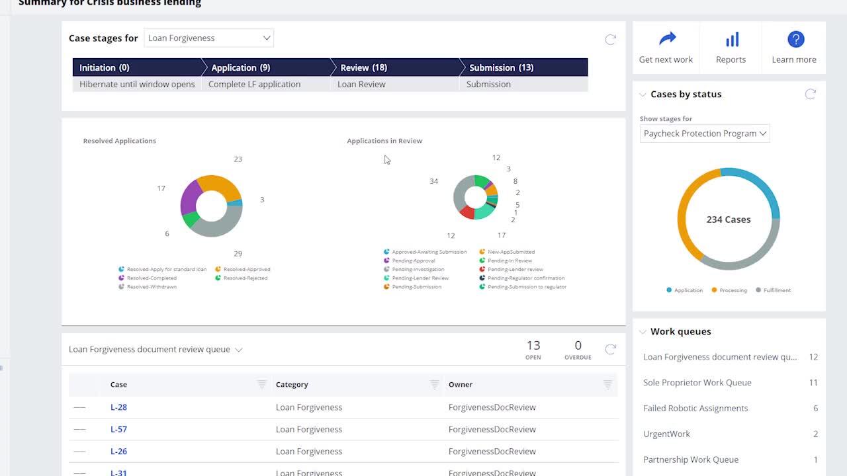
Task: Open the Reports bar chart icon
Action: (x=731, y=40)
